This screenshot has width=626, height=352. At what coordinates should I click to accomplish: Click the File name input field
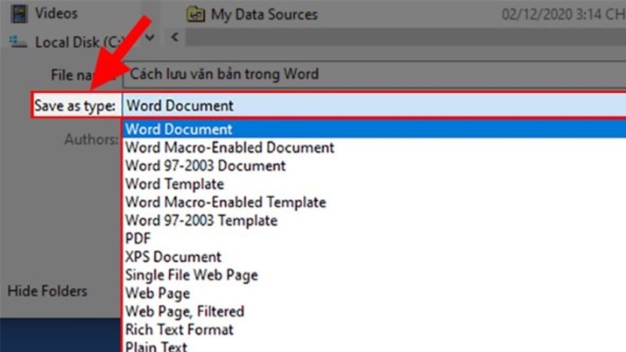click(x=375, y=74)
